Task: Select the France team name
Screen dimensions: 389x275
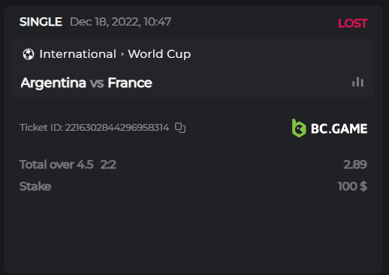Action: pyautogui.click(x=130, y=83)
